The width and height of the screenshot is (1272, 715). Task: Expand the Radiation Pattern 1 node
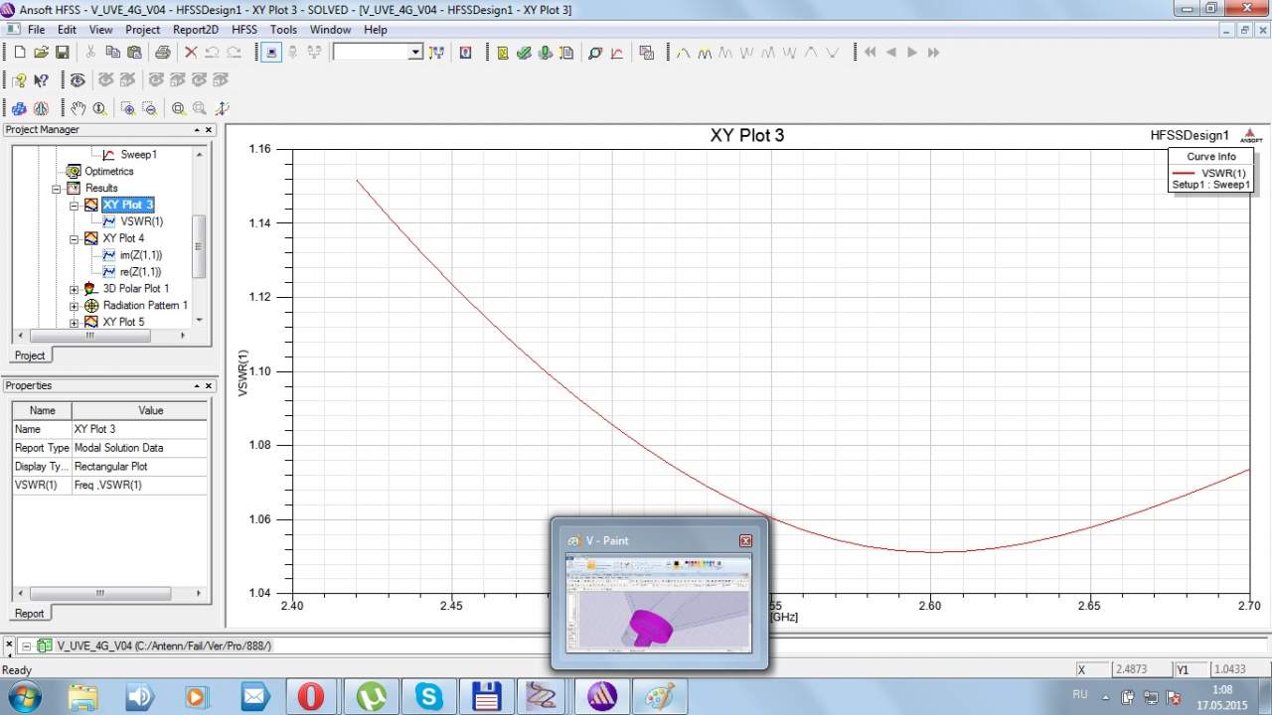click(x=74, y=306)
